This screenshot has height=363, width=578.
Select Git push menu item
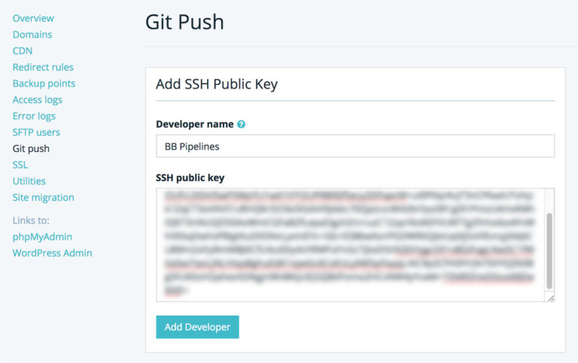click(x=31, y=149)
